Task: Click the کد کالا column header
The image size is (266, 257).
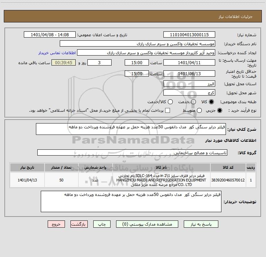Action: pos(228,168)
